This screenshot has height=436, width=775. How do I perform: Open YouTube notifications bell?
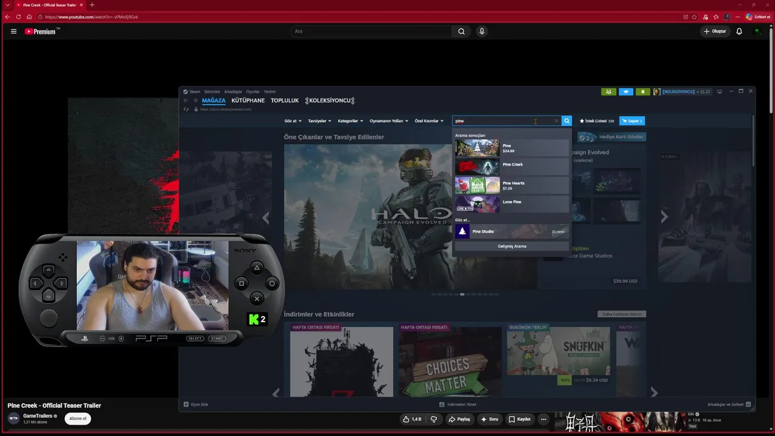pyautogui.click(x=739, y=31)
